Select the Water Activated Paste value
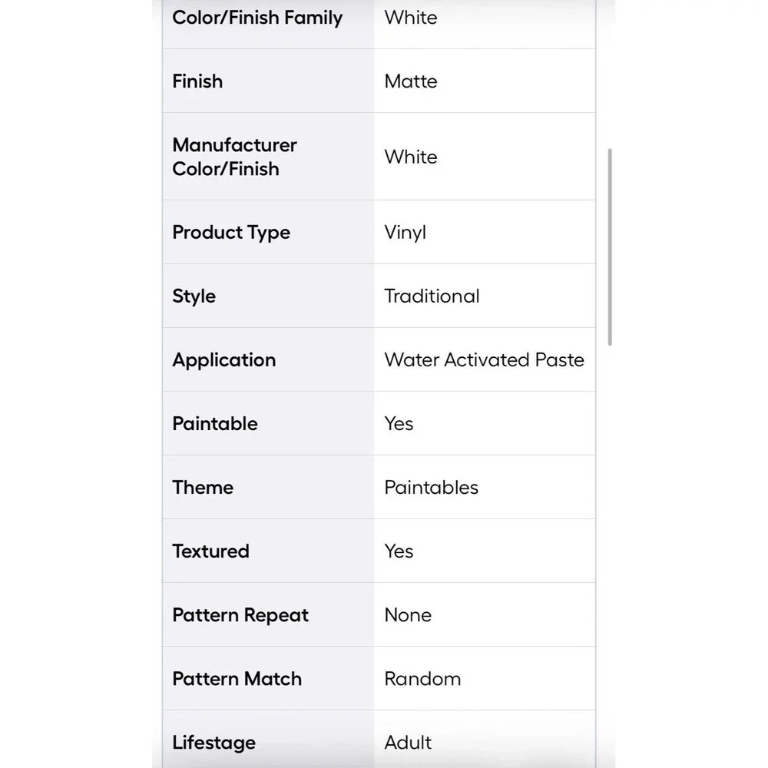Image resolution: width=768 pixels, height=768 pixels. (484, 360)
